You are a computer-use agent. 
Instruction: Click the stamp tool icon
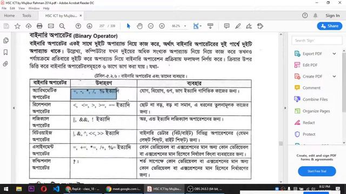coord(260,26)
